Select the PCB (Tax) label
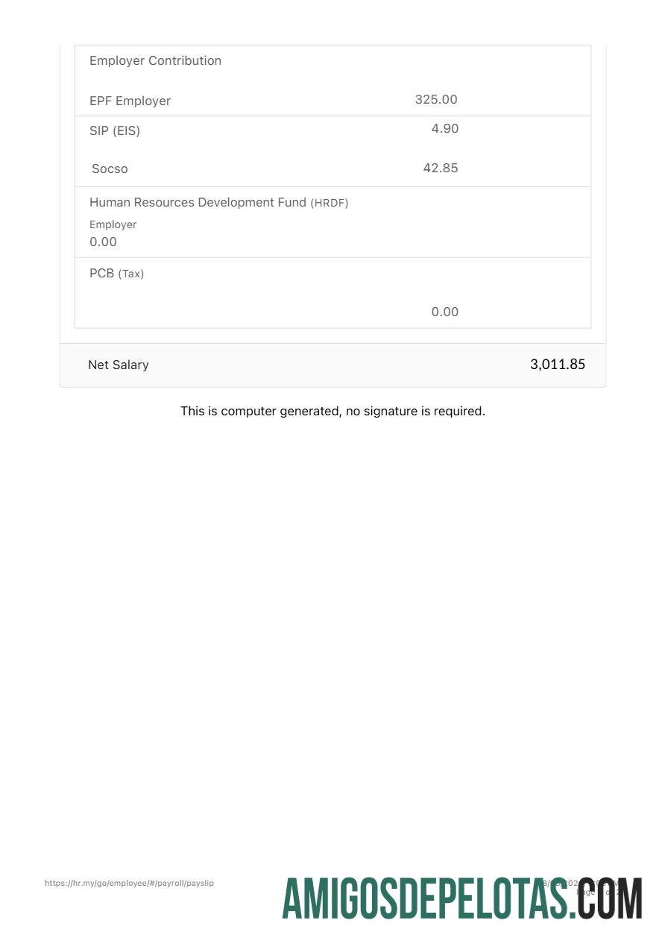665x941 pixels. pos(116,274)
